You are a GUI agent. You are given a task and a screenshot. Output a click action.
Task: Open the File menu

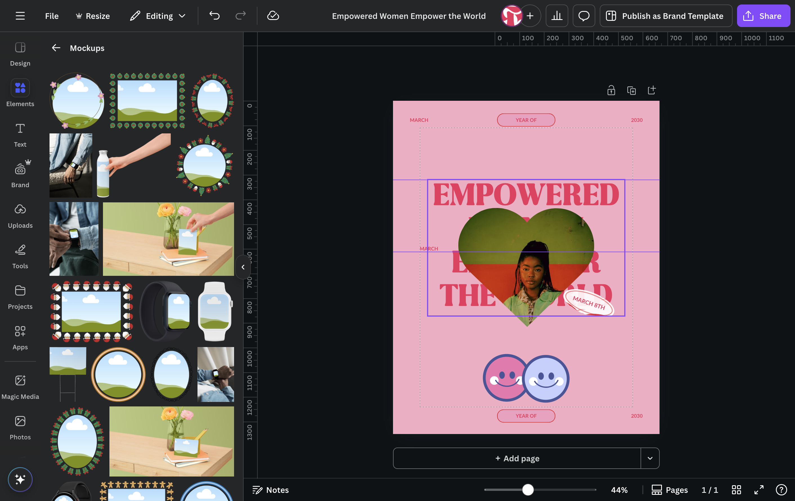(x=52, y=16)
